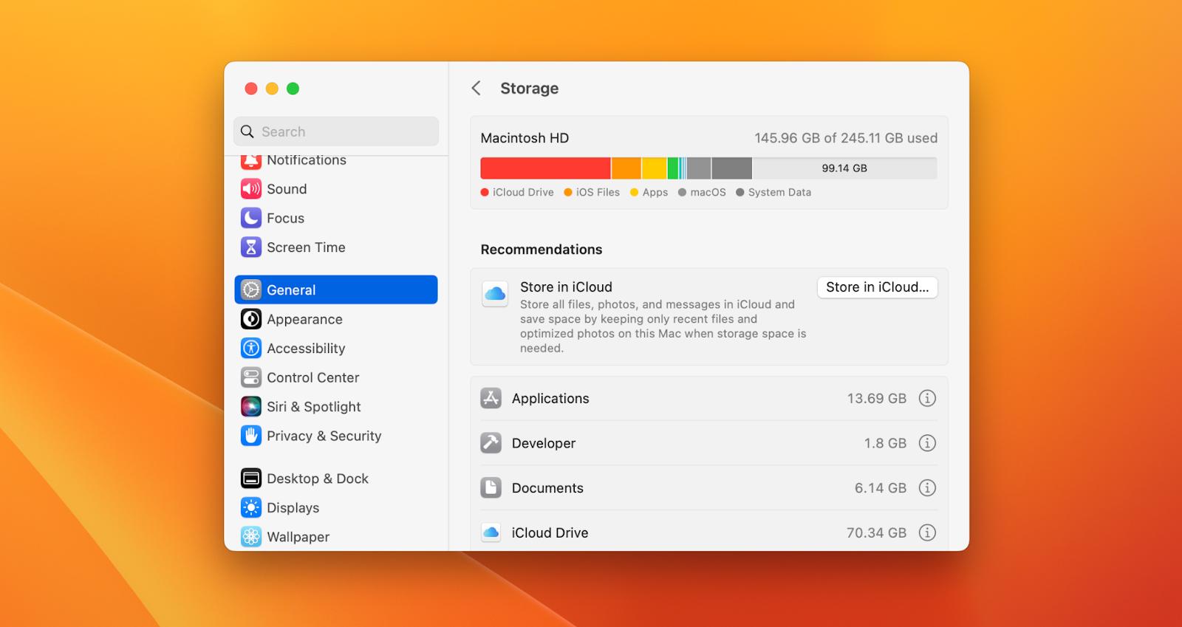The height and width of the screenshot is (627, 1182).
Task: Open Privacy & Security pane
Action: (x=336, y=436)
